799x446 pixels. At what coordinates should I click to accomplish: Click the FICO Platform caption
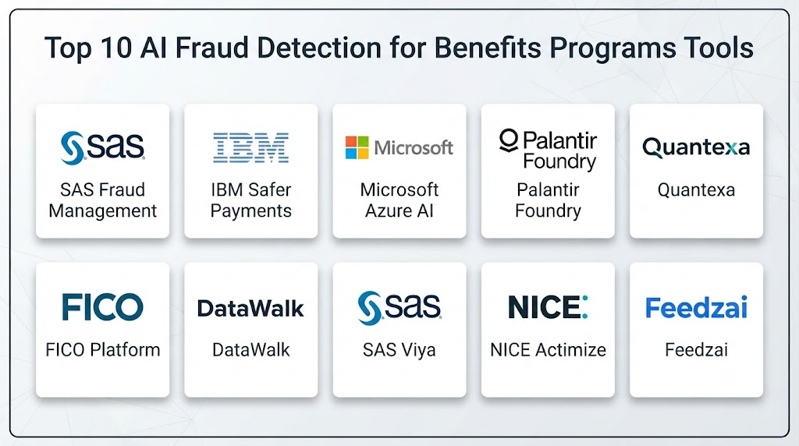(102, 350)
